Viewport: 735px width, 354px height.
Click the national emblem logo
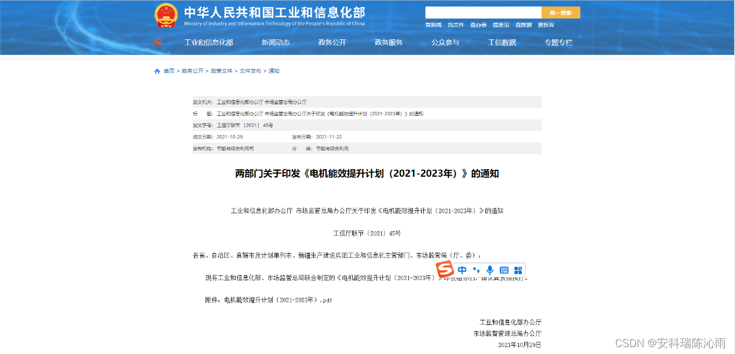click(166, 16)
